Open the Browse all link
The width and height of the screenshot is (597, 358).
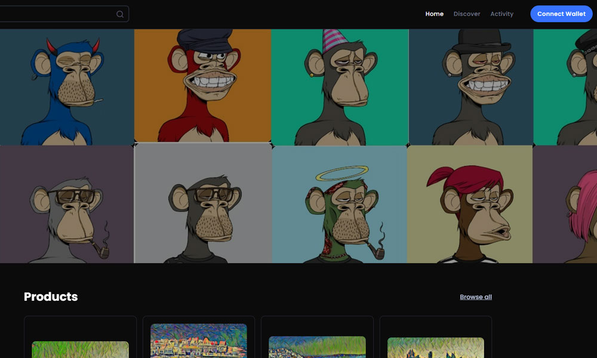[476, 297]
